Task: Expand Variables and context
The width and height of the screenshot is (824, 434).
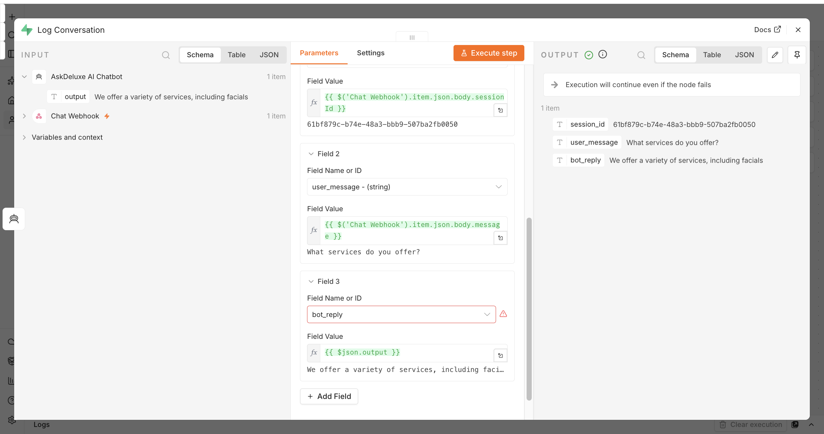Action: [x=24, y=137]
